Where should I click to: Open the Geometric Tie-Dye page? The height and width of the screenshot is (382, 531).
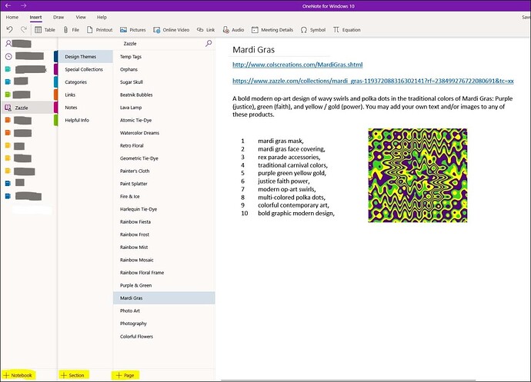pos(164,158)
